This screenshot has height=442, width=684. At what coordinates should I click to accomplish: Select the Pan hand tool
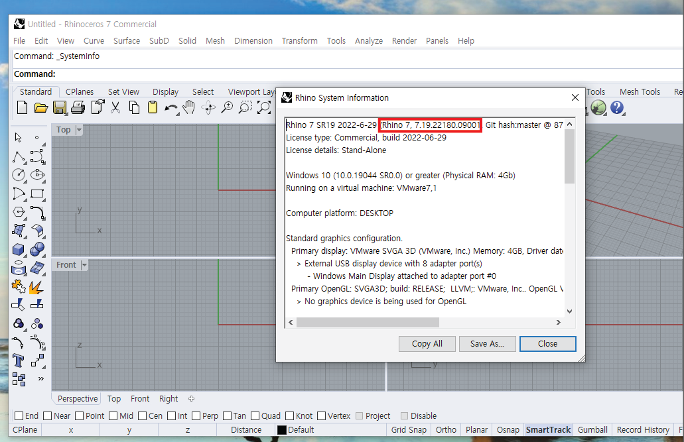pyautogui.click(x=189, y=107)
